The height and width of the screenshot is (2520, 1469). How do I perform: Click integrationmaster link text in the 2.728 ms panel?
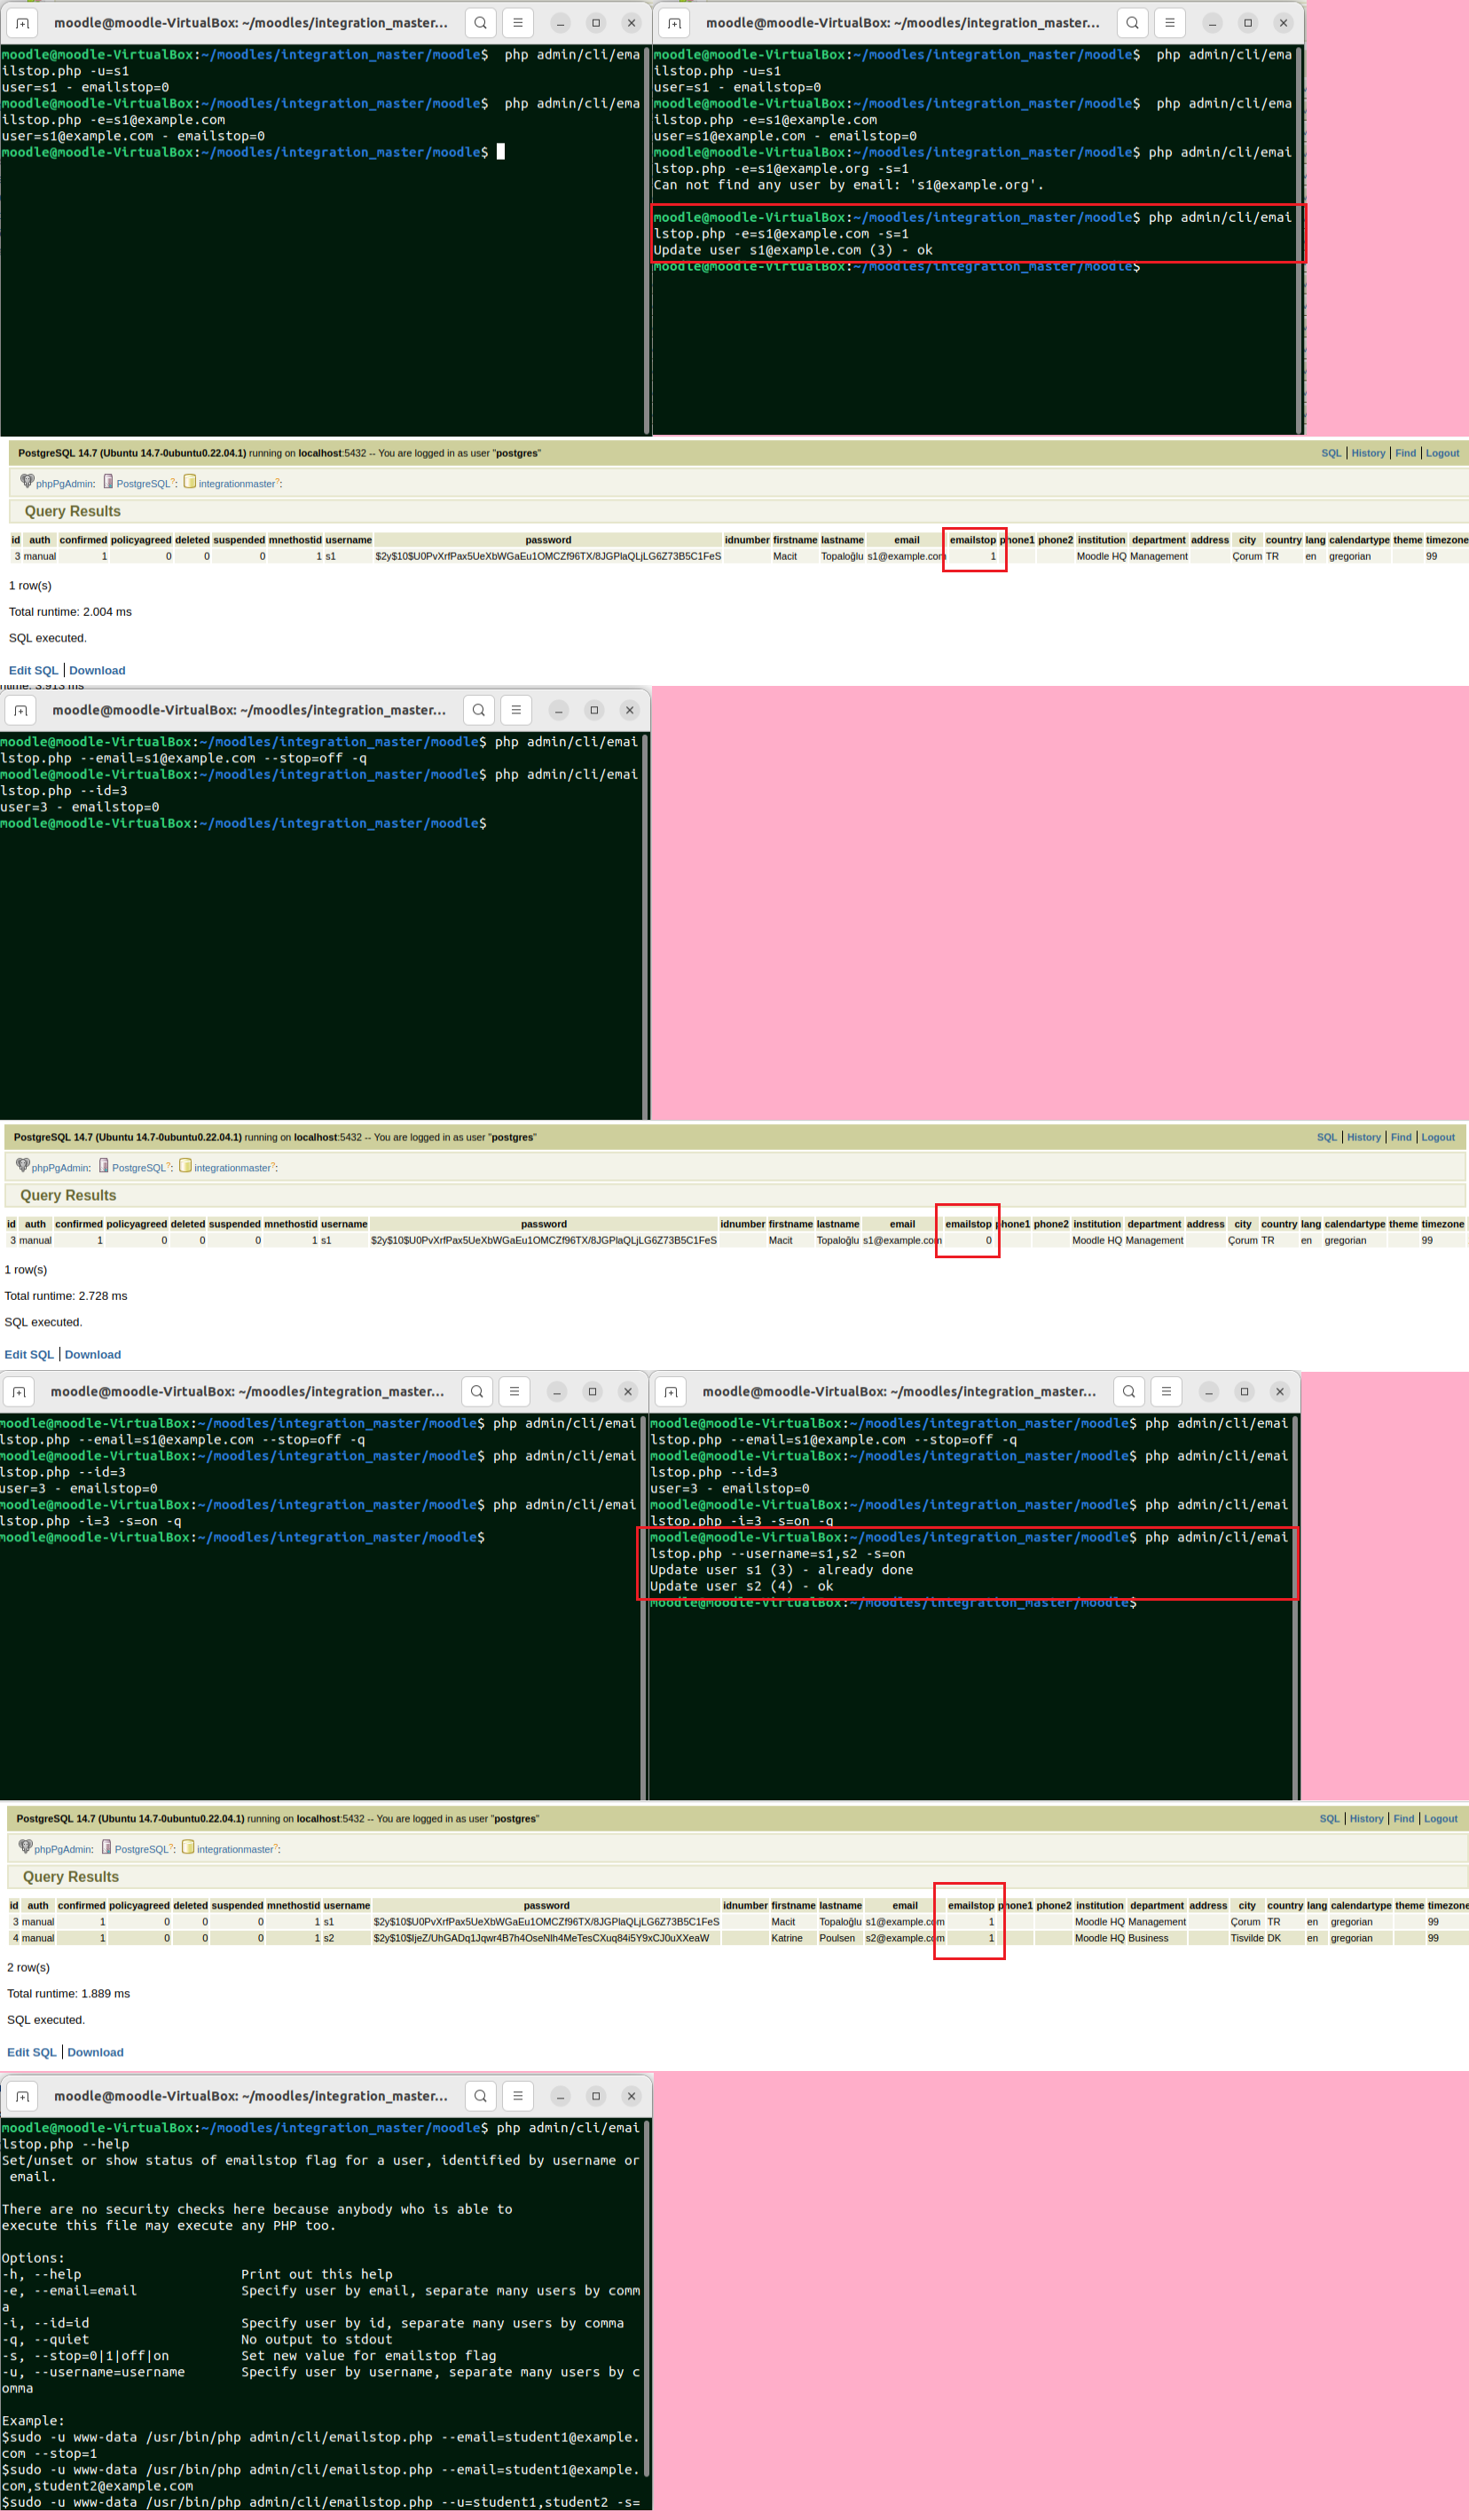pos(232,1168)
